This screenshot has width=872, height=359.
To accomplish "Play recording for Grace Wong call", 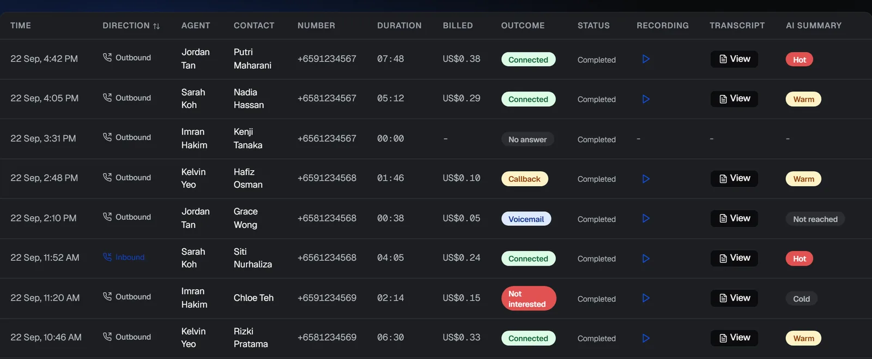I will tap(646, 218).
